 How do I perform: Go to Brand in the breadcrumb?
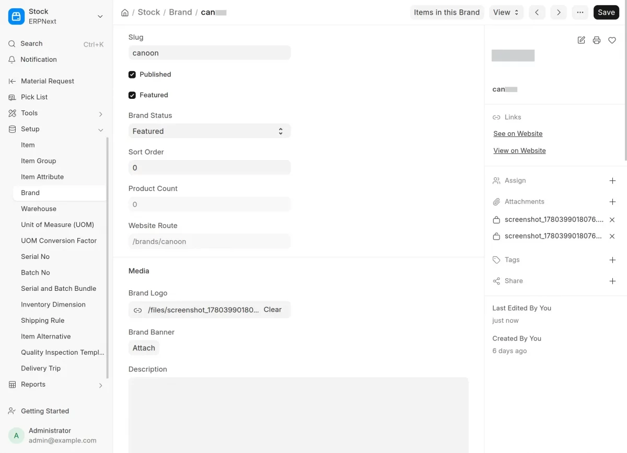[x=180, y=13]
